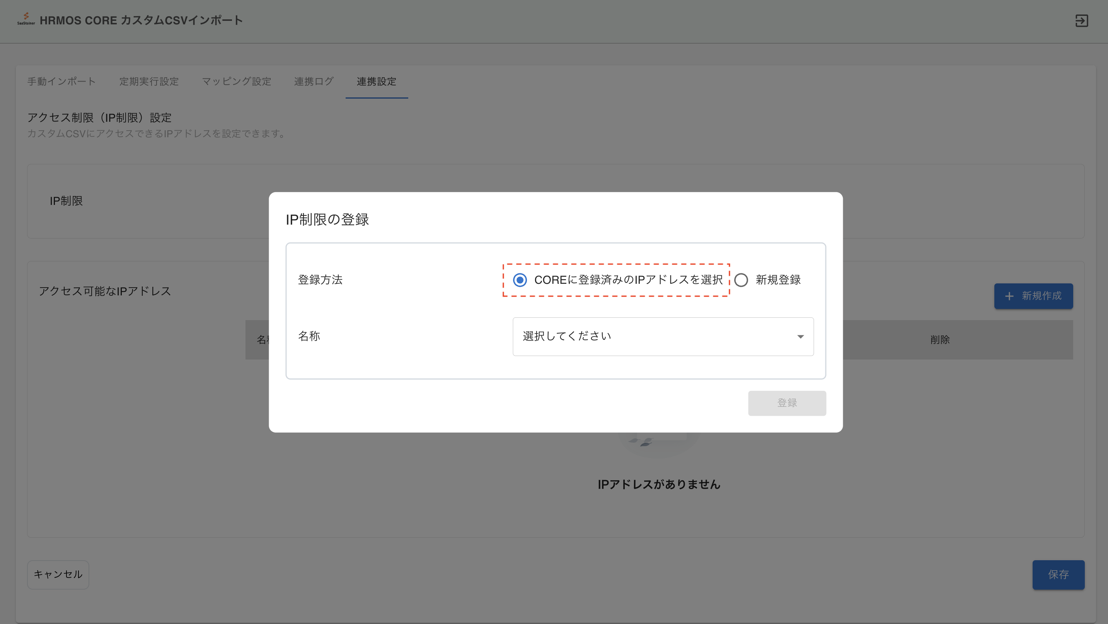Click the 保存 button
This screenshot has height=624, width=1108.
coord(1058,575)
